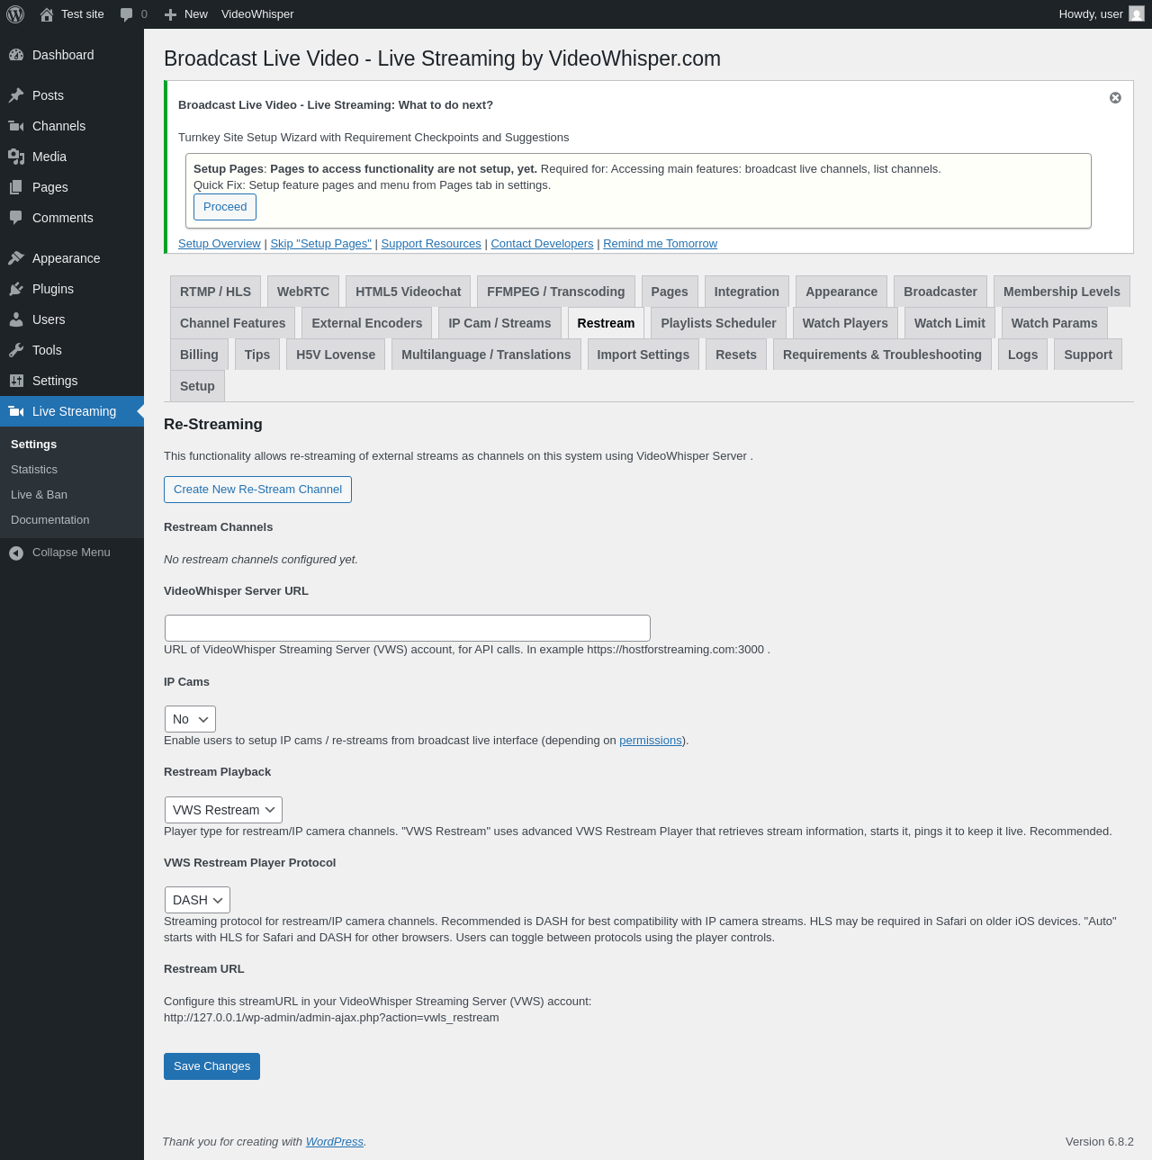Click the Channels camera icon
The width and height of the screenshot is (1152, 1160).
tap(16, 126)
